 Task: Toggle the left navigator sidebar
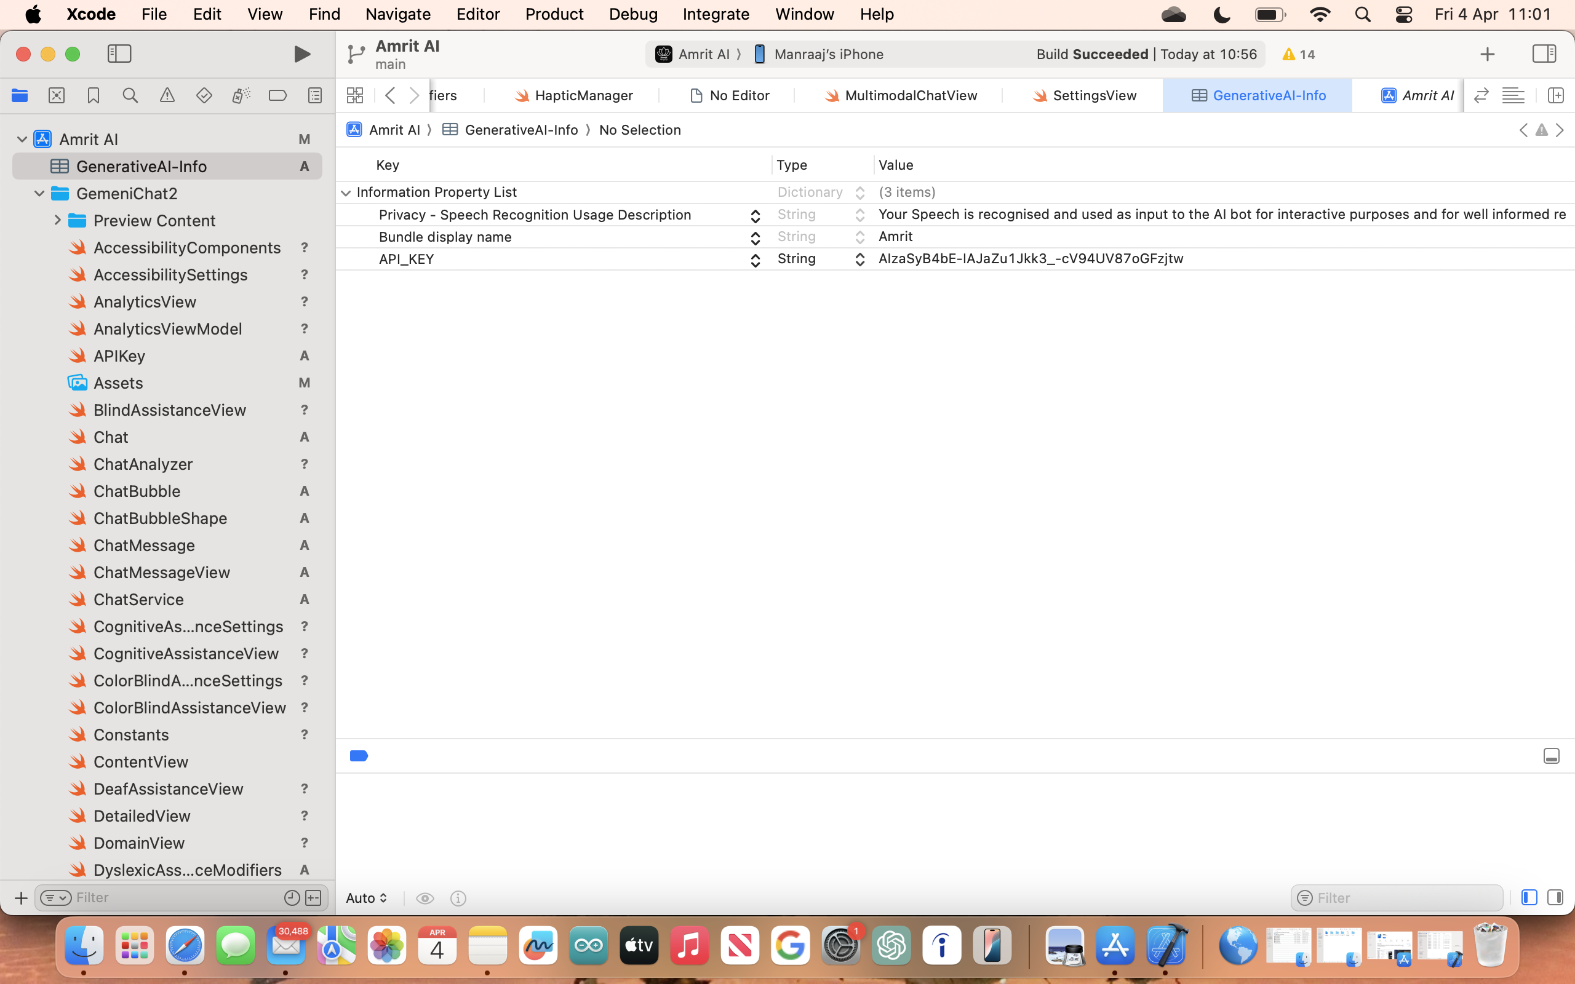[x=119, y=54]
